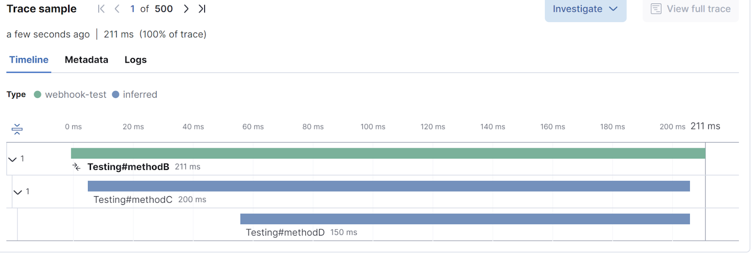Click the Testing#methodD span label

click(285, 233)
